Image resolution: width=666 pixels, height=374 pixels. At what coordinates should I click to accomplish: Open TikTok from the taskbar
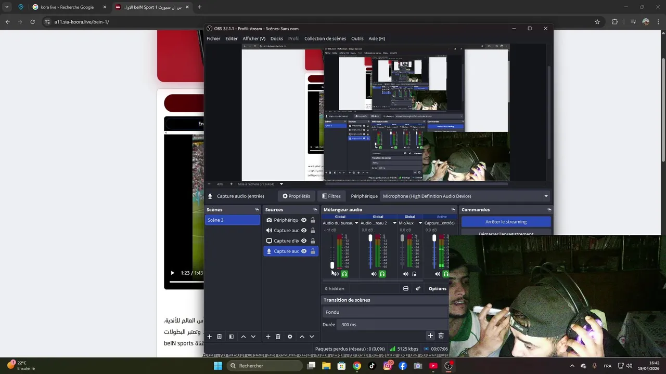(x=372, y=366)
